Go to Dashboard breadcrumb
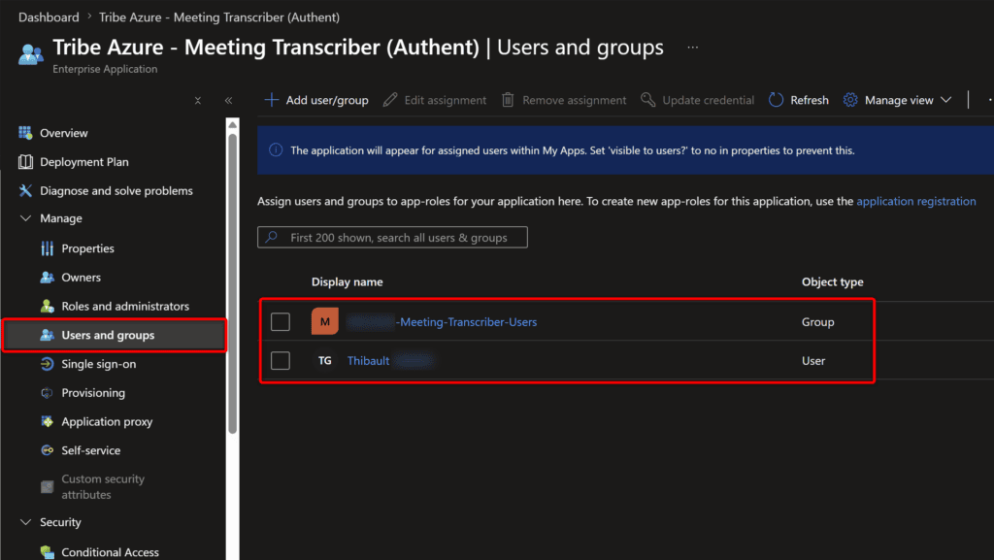Viewport: 994px width, 560px height. point(49,17)
